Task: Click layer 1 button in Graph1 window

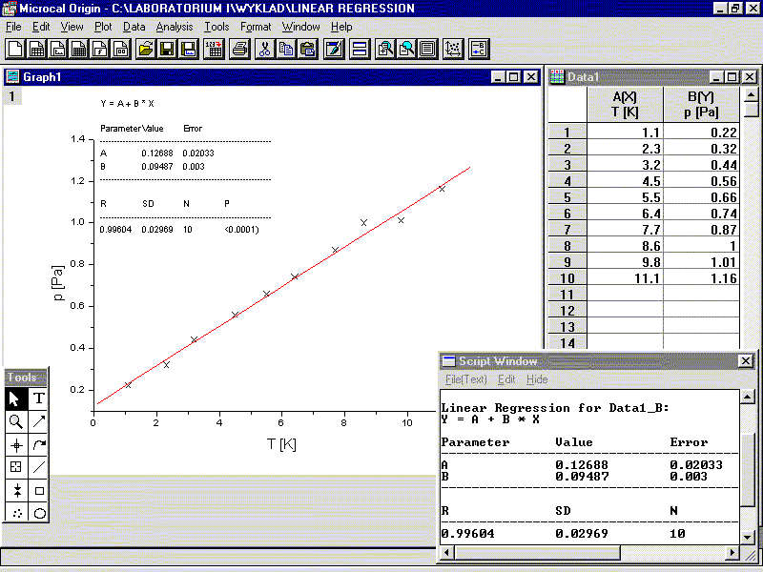Action: [12, 96]
